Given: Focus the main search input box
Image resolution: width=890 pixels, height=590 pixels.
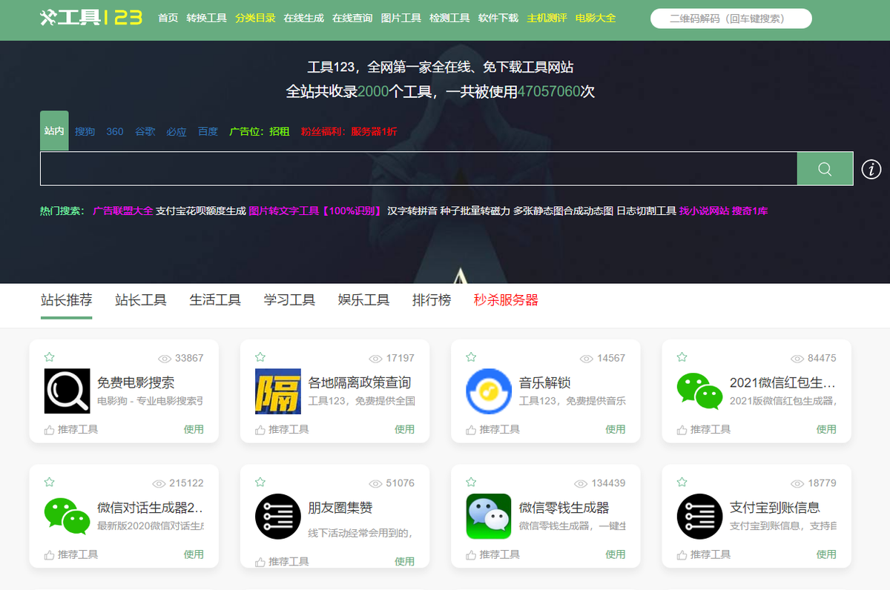Looking at the screenshot, I should tap(418, 169).
